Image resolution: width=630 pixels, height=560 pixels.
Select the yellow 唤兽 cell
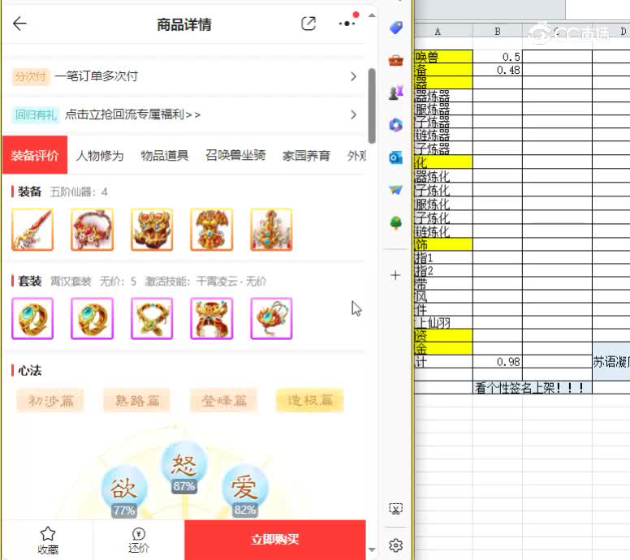(443, 57)
